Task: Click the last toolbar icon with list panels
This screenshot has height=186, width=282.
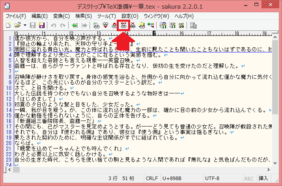Action: 193,25
